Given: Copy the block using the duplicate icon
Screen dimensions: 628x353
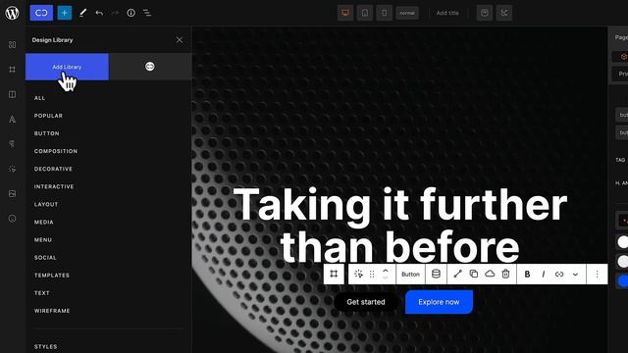Looking at the screenshot, I should click(473, 275).
